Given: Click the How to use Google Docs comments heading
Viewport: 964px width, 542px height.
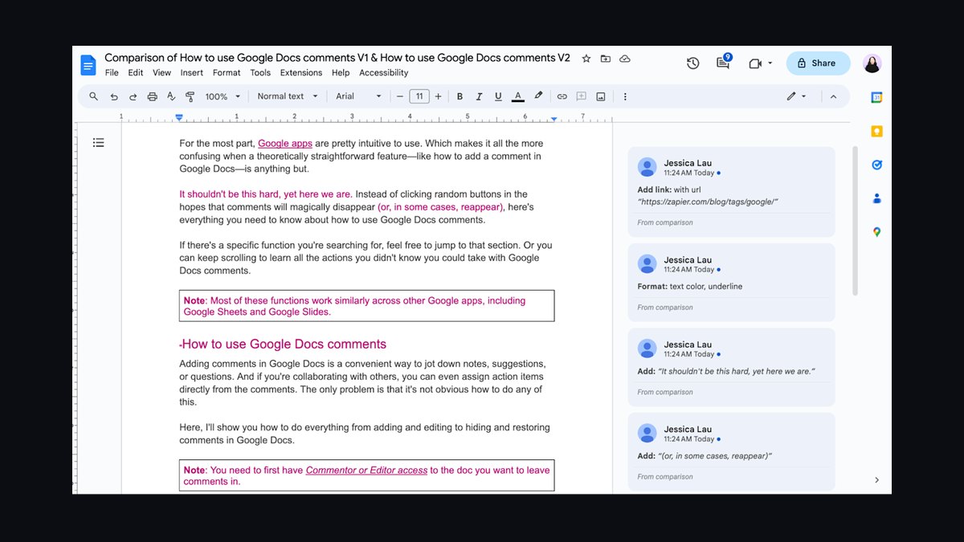Looking at the screenshot, I should tap(284, 344).
